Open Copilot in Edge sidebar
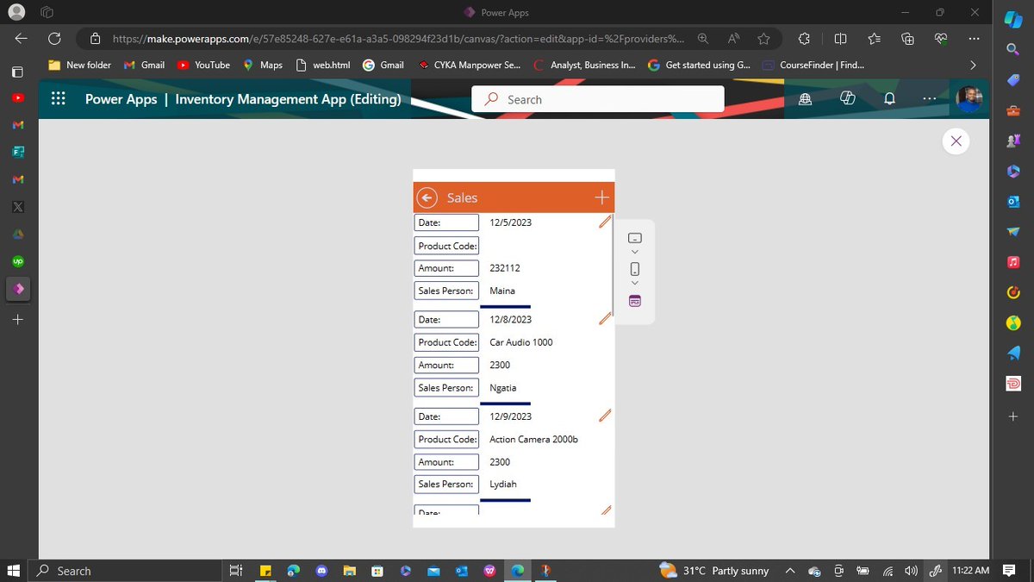 tap(1013, 20)
